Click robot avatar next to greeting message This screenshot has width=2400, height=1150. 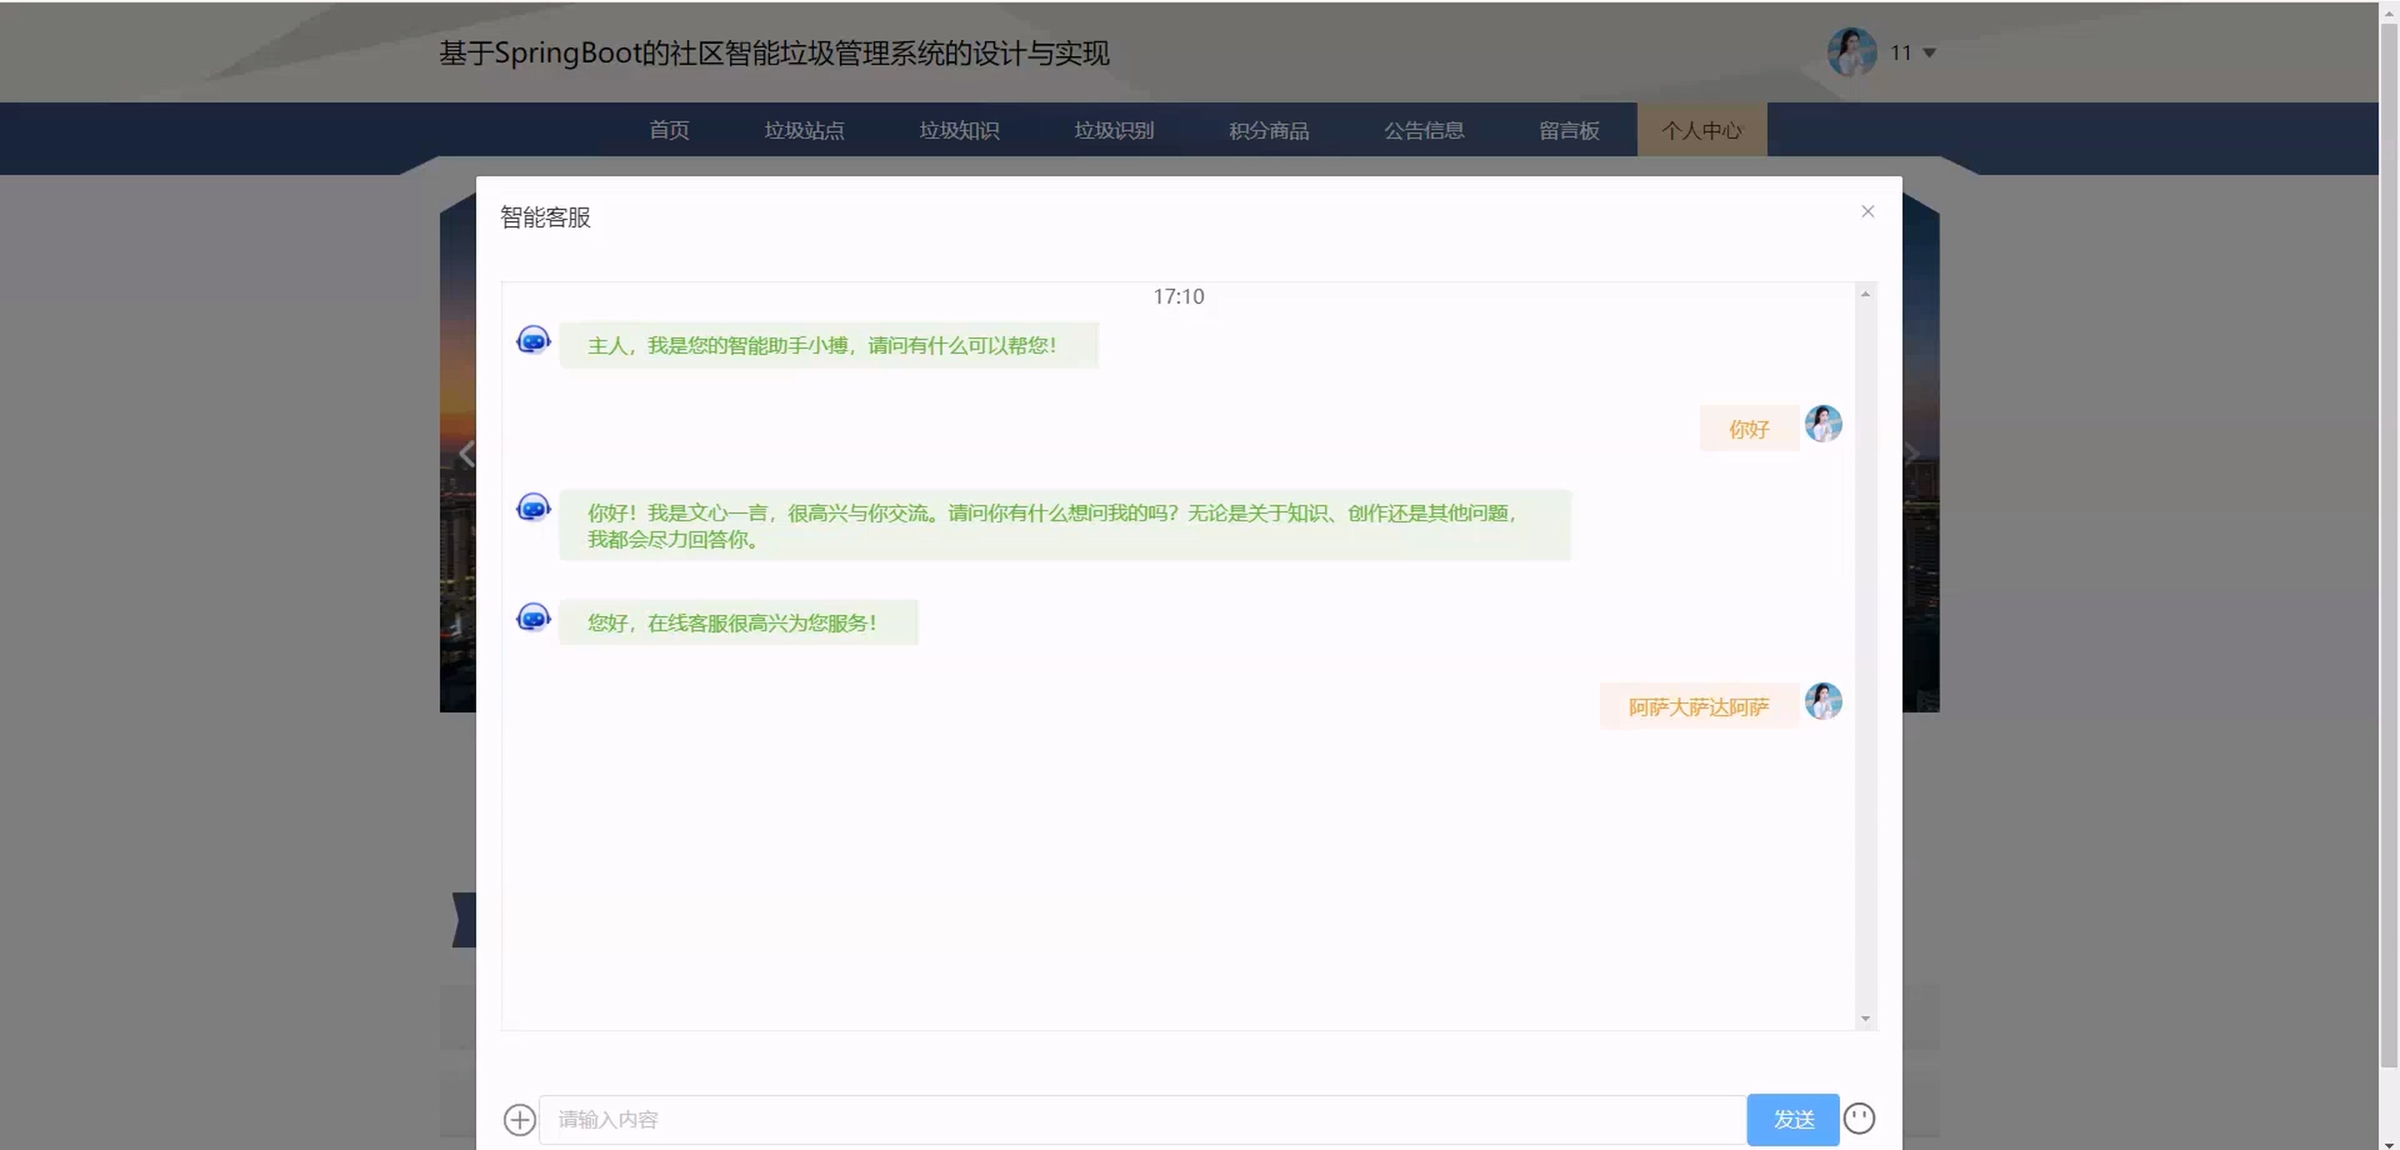[x=533, y=340]
